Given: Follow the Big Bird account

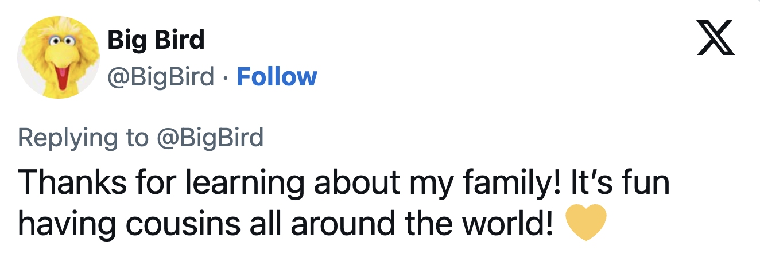Looking at the screenshot, I should (x=277, y=76).
